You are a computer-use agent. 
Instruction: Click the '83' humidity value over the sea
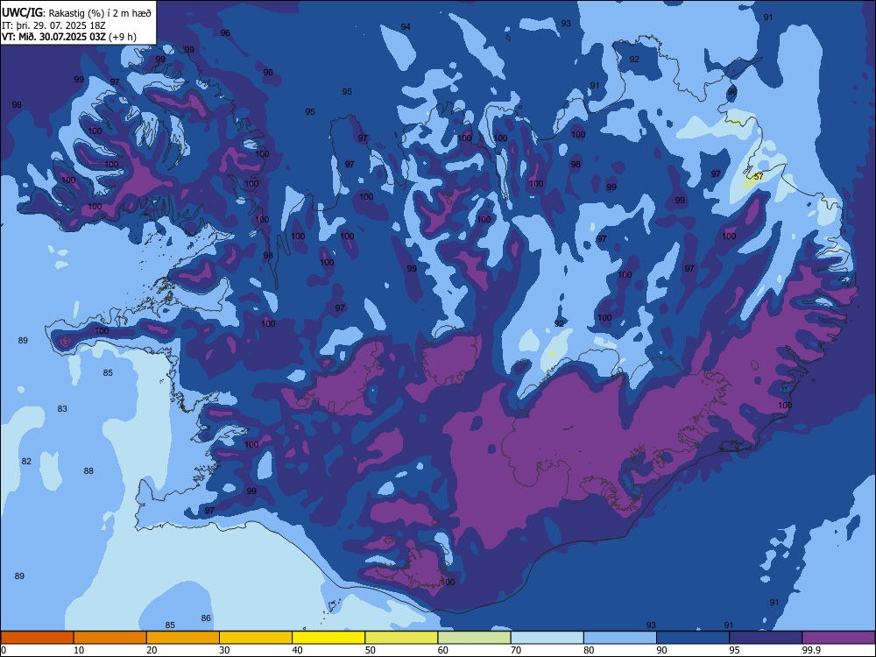[62, 409]
